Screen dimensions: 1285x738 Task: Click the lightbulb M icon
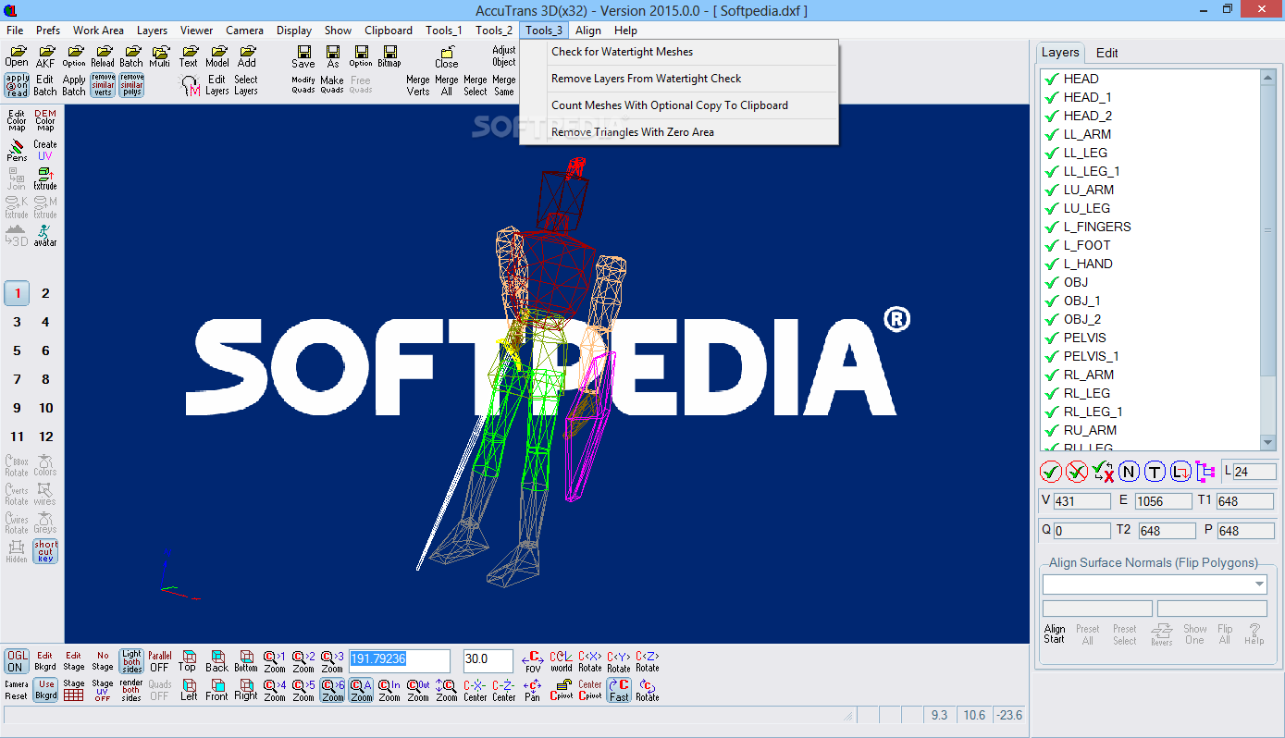189,85
